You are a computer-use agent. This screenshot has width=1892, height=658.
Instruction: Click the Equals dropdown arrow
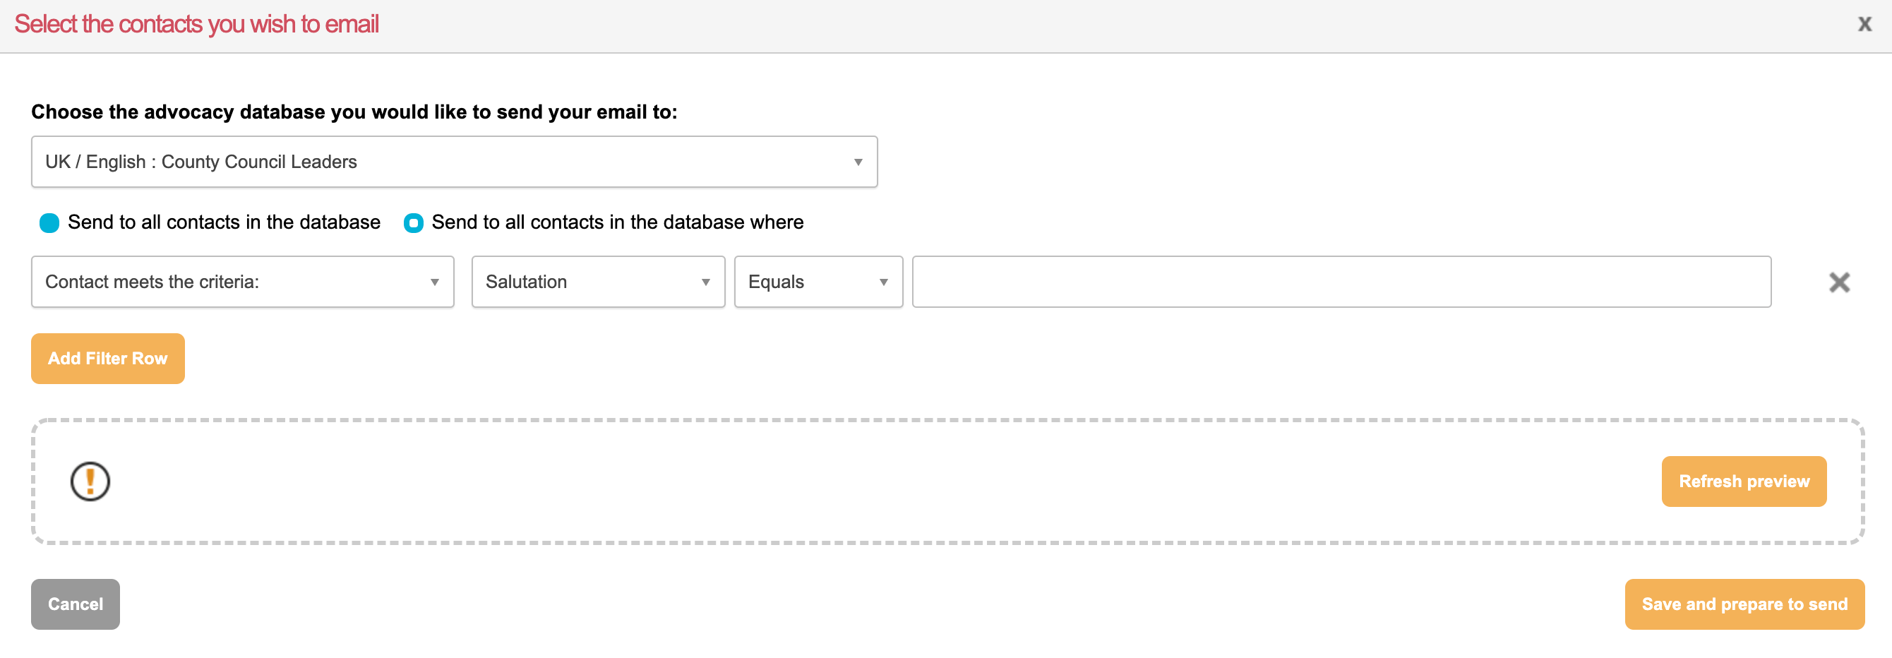click(883, 282)
